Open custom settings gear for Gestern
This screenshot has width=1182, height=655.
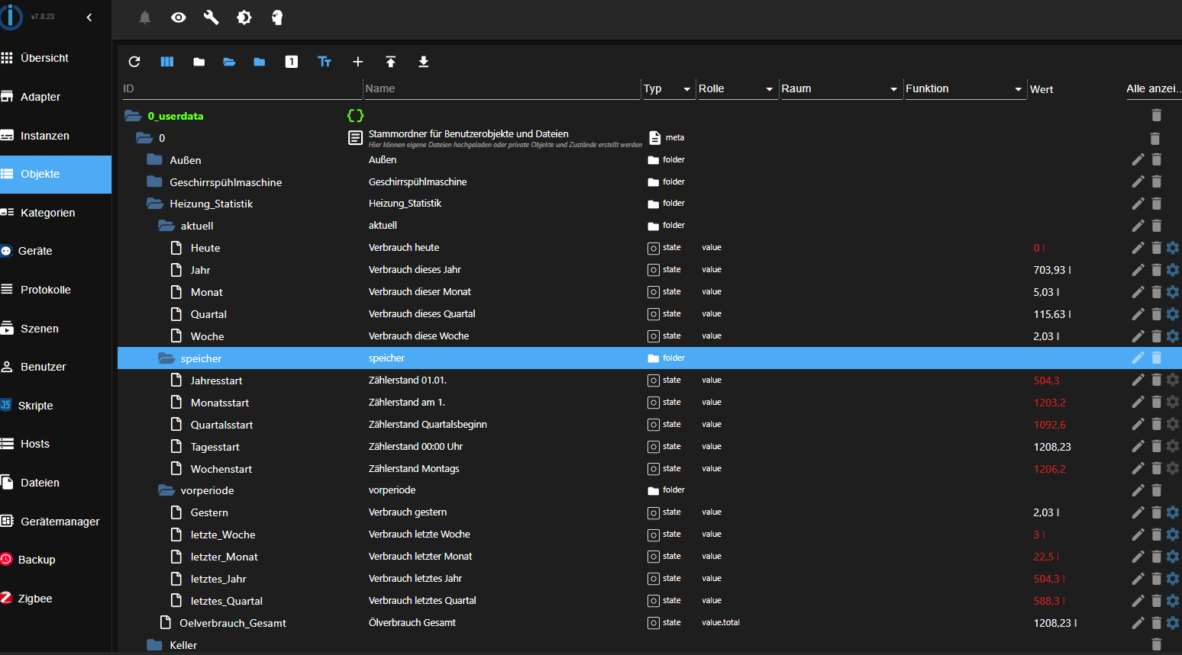(x=1173, y=512)
